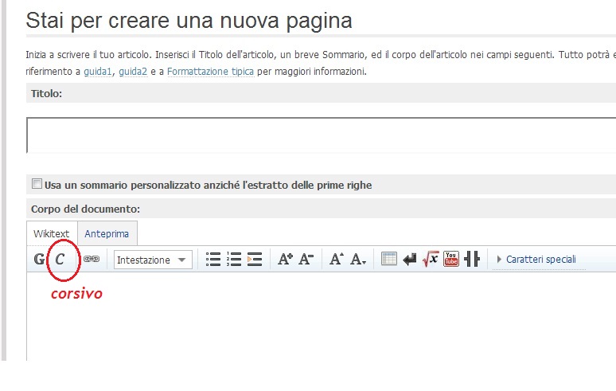
Task: Open the Intestazione heading dropdown
Action: [154, 260]
